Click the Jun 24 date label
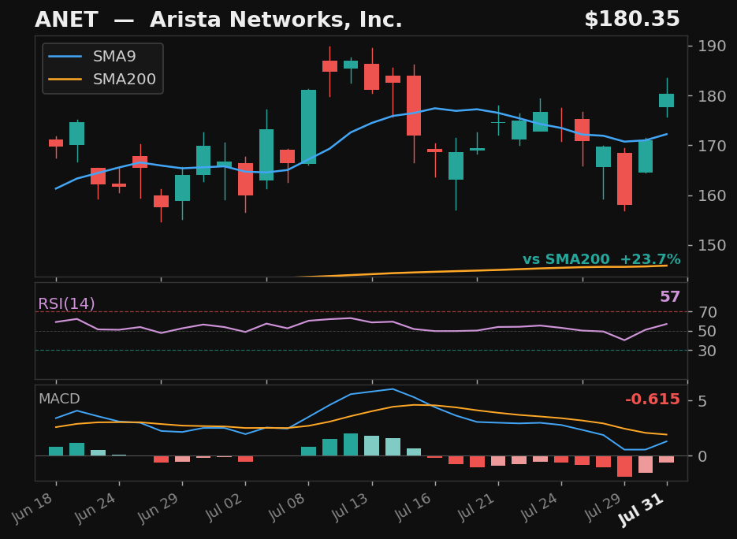This screenshot has width=737, height=539. click(x=96, y=507)
